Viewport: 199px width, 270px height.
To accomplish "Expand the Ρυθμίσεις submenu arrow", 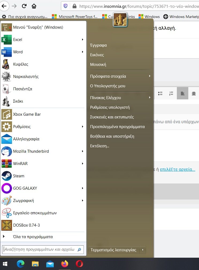I will [83, 126].
